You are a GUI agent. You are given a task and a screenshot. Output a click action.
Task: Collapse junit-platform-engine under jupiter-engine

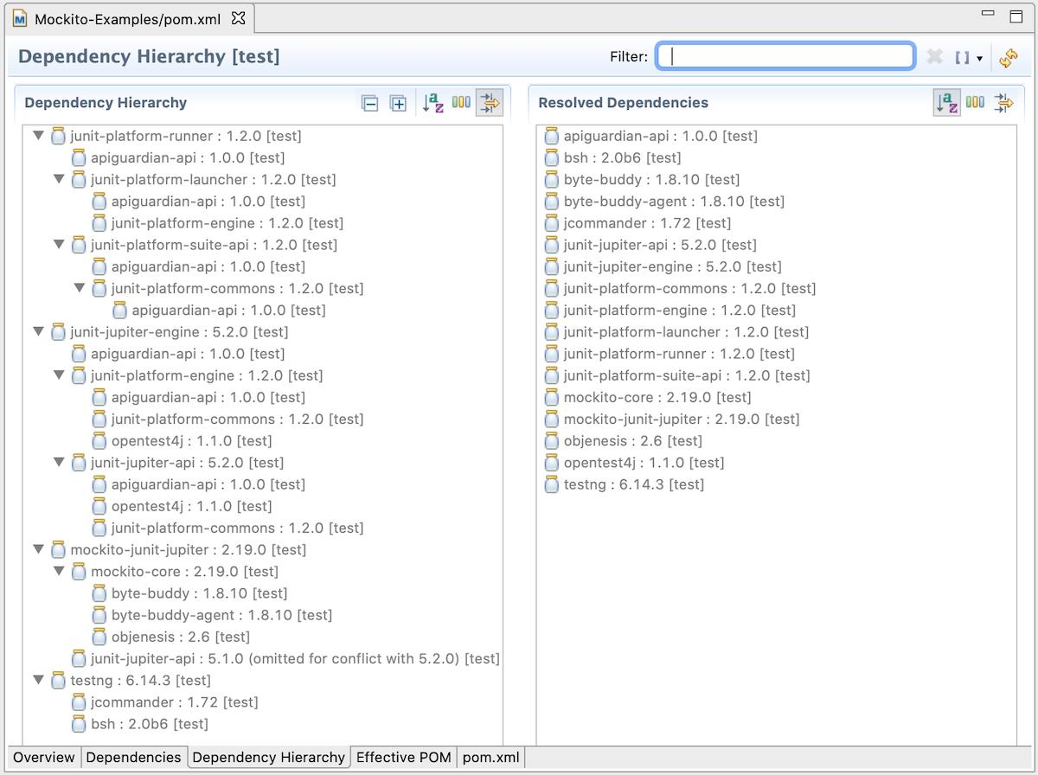point(59,375)
